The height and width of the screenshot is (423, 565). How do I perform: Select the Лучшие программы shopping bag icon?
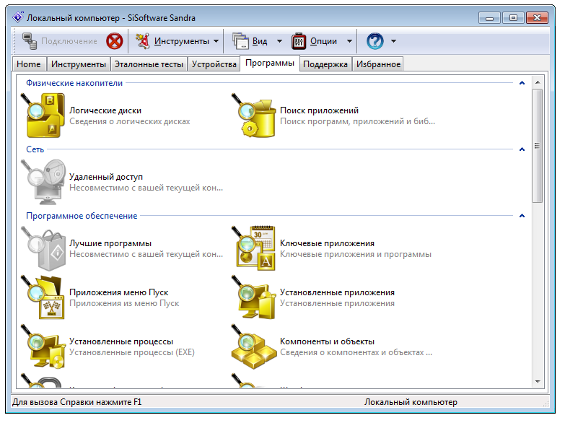click(x=43, y=248)
